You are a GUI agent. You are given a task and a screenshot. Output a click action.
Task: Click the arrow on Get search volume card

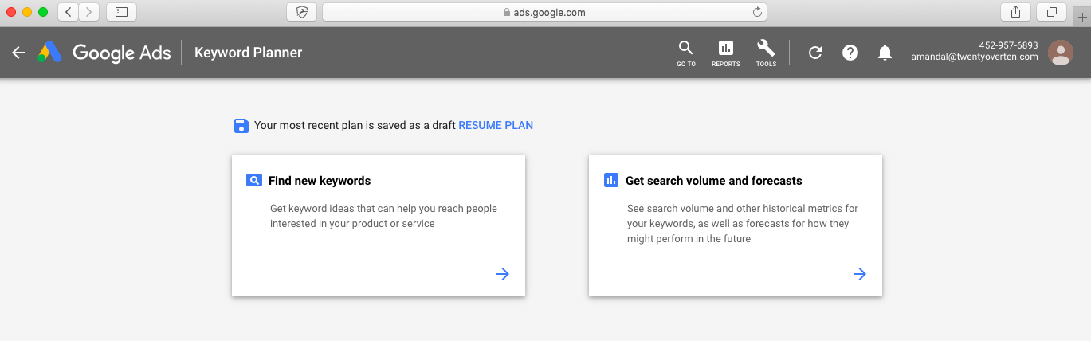860,274
